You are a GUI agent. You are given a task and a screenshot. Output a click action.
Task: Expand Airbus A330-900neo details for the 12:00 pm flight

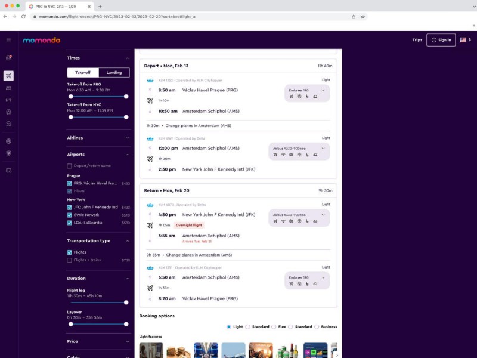323,148
